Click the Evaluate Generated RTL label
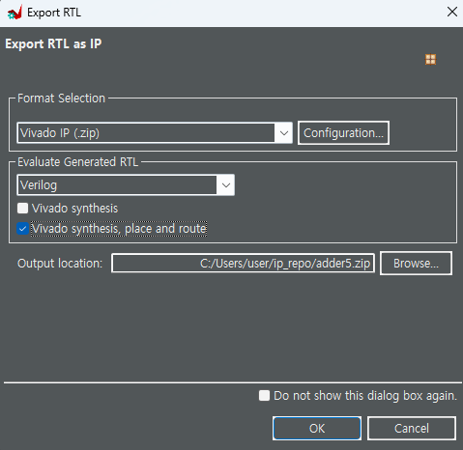The image size is (463, 450). tap(77, 162)
